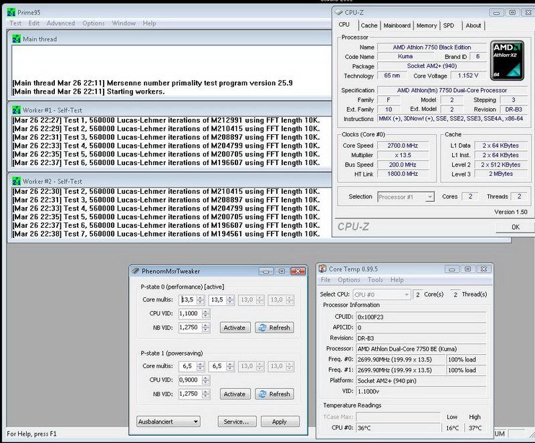Viewport: 535px width, 443px height.
Task: Click the Service... button in PhenomMsrTweaker
Action: (x=236, y=422)
